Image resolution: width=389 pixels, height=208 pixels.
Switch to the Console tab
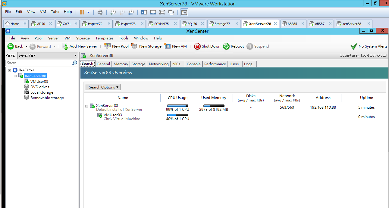194,64
